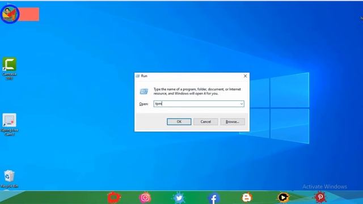Screen dimensions: 363x204
Task: Confirm the Run dialog with OK
Action: point(179,122)
